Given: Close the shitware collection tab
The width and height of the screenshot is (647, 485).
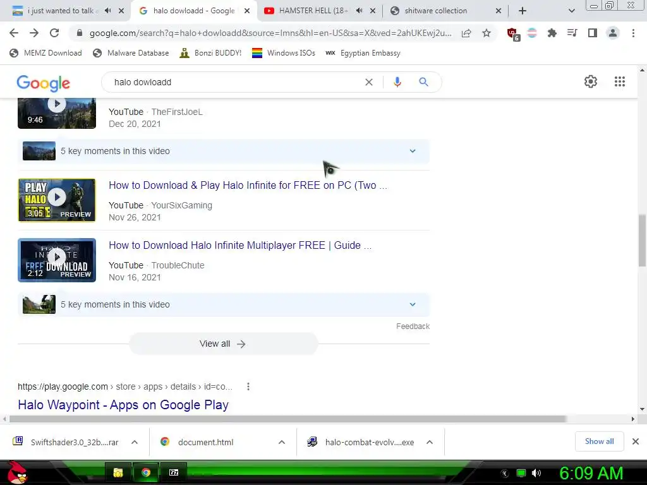Looking at the screenshot, I should 498,11.
